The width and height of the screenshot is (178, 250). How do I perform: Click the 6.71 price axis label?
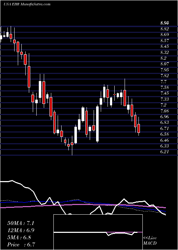pyautogui.click(x=164, y=128)
